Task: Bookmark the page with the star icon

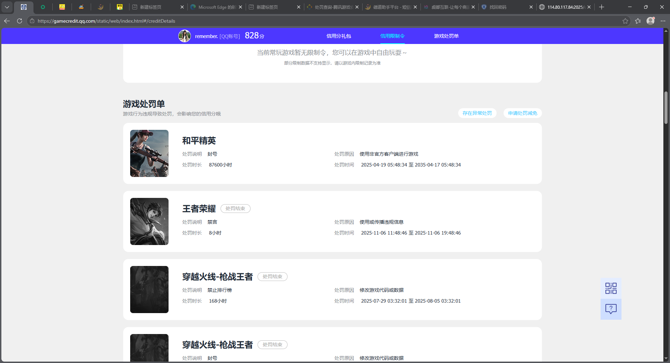Action: (625, 21)
